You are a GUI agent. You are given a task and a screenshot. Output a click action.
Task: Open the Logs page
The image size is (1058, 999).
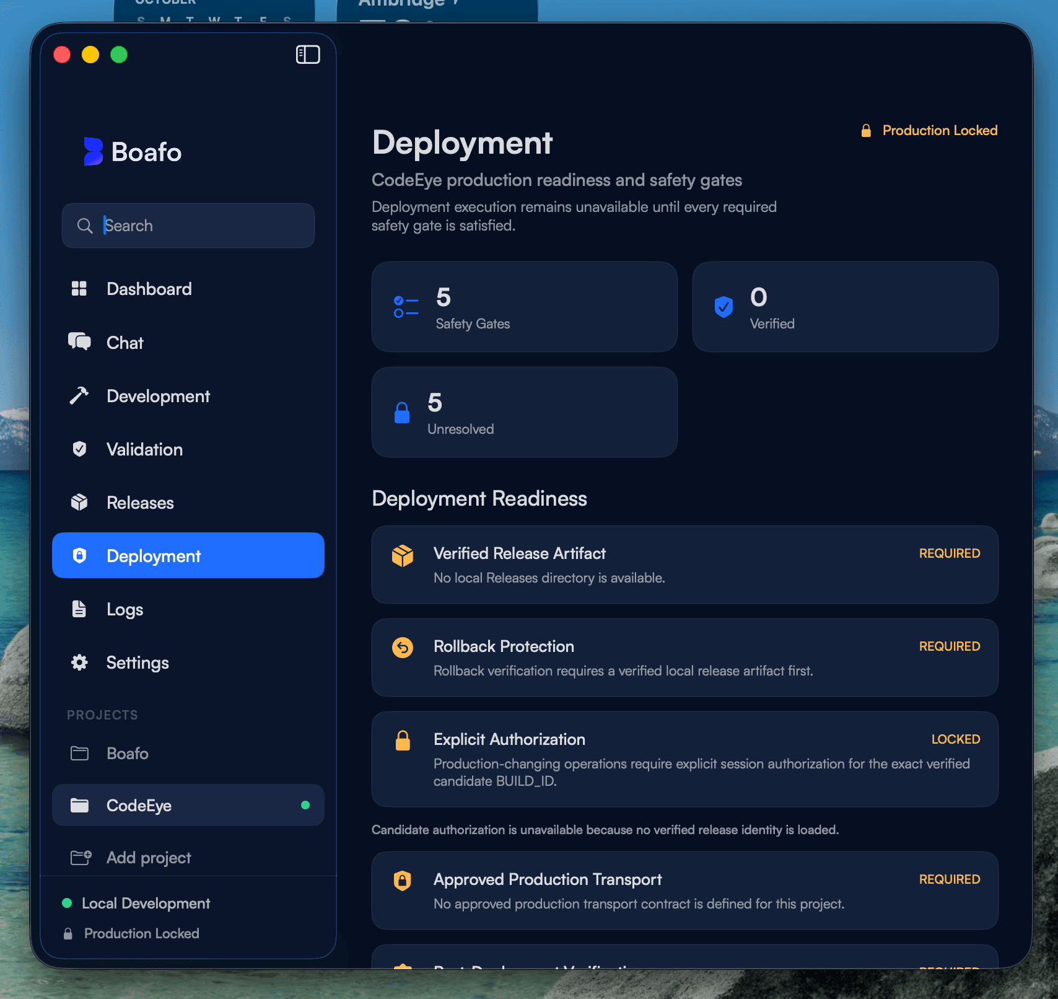pyautogui.click(x=188, y=609)
